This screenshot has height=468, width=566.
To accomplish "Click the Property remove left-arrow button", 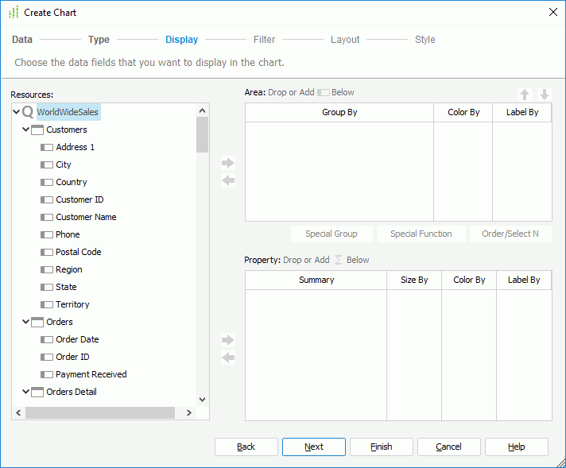I will tap(228, 358).
